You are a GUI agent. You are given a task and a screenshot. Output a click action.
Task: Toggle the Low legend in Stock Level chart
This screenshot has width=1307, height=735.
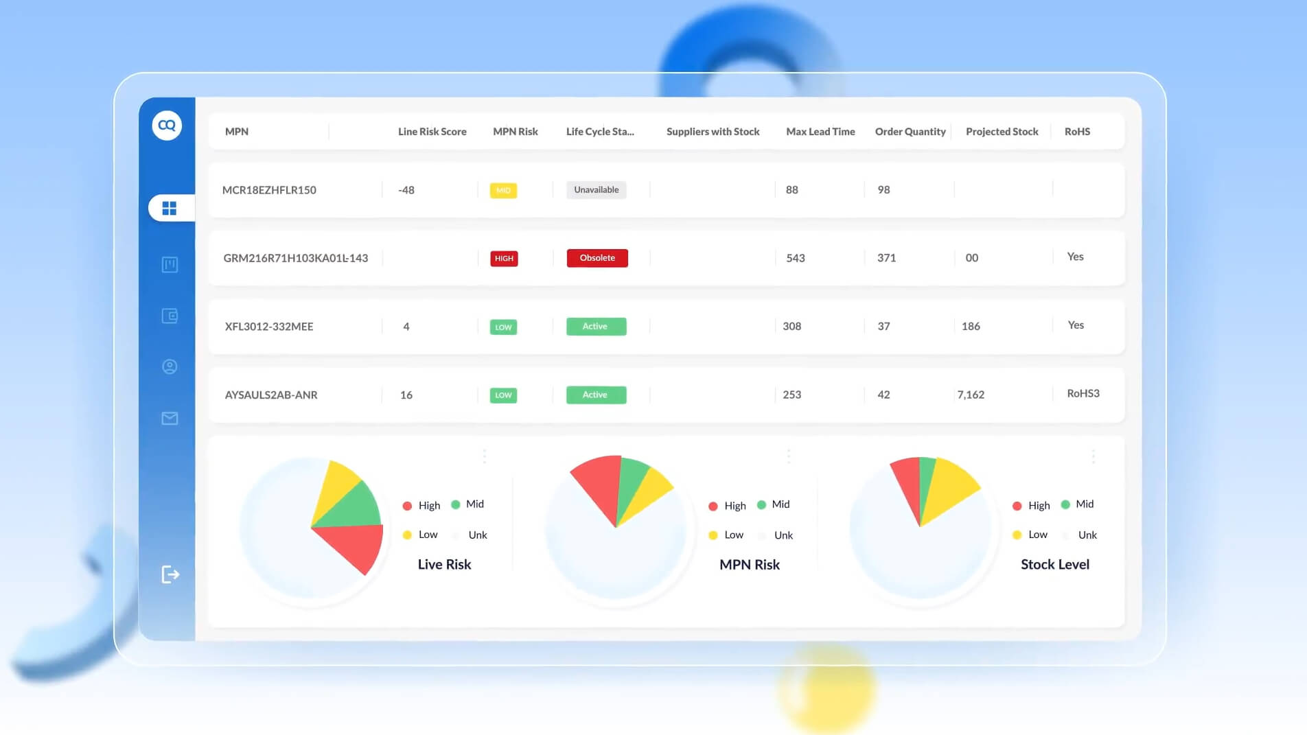point(1030,535)
